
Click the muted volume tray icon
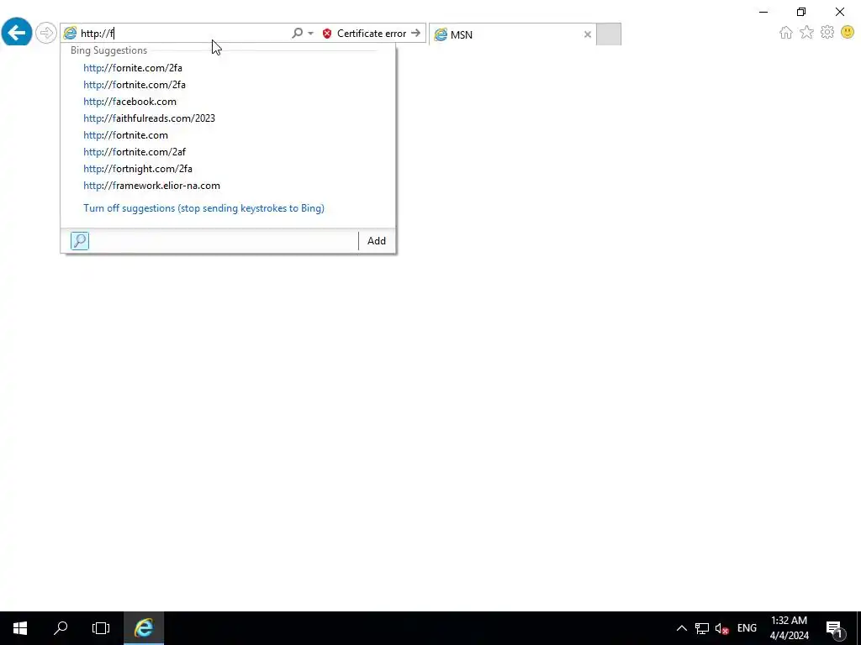pos(721,628)
